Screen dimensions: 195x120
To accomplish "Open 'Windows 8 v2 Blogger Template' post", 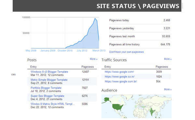I will pos(49,72).
